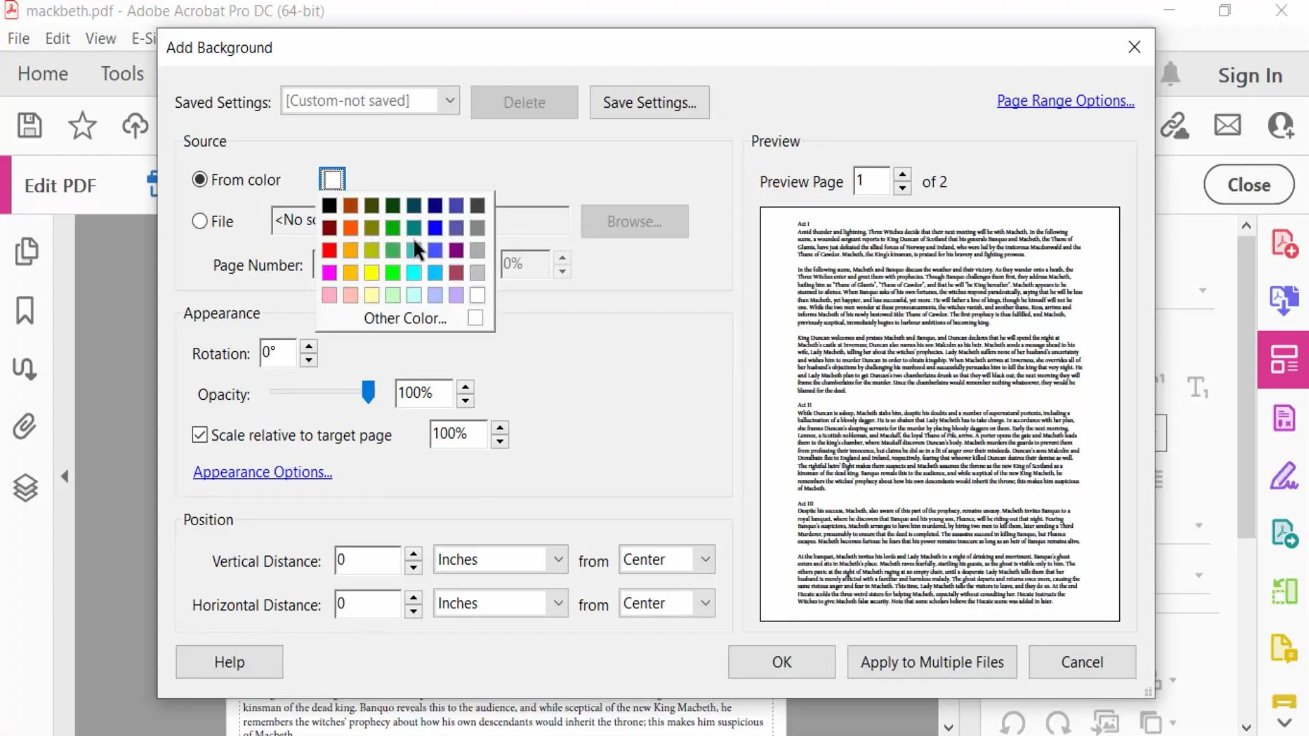Viewport: 1309px width, 736px height.
Task: Open the Signatures panel icon
Action: click(x=25, y=369)
